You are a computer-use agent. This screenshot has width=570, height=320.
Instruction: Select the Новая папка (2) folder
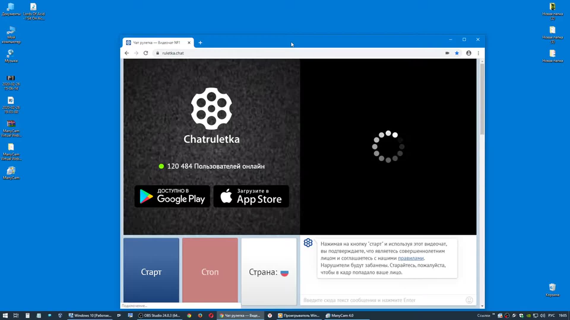point(552,11)
